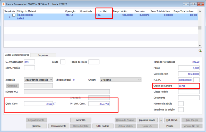The image size is (206, 132).
Task: Click the Preço Total do Item header
Action: [x=185, y=11]
